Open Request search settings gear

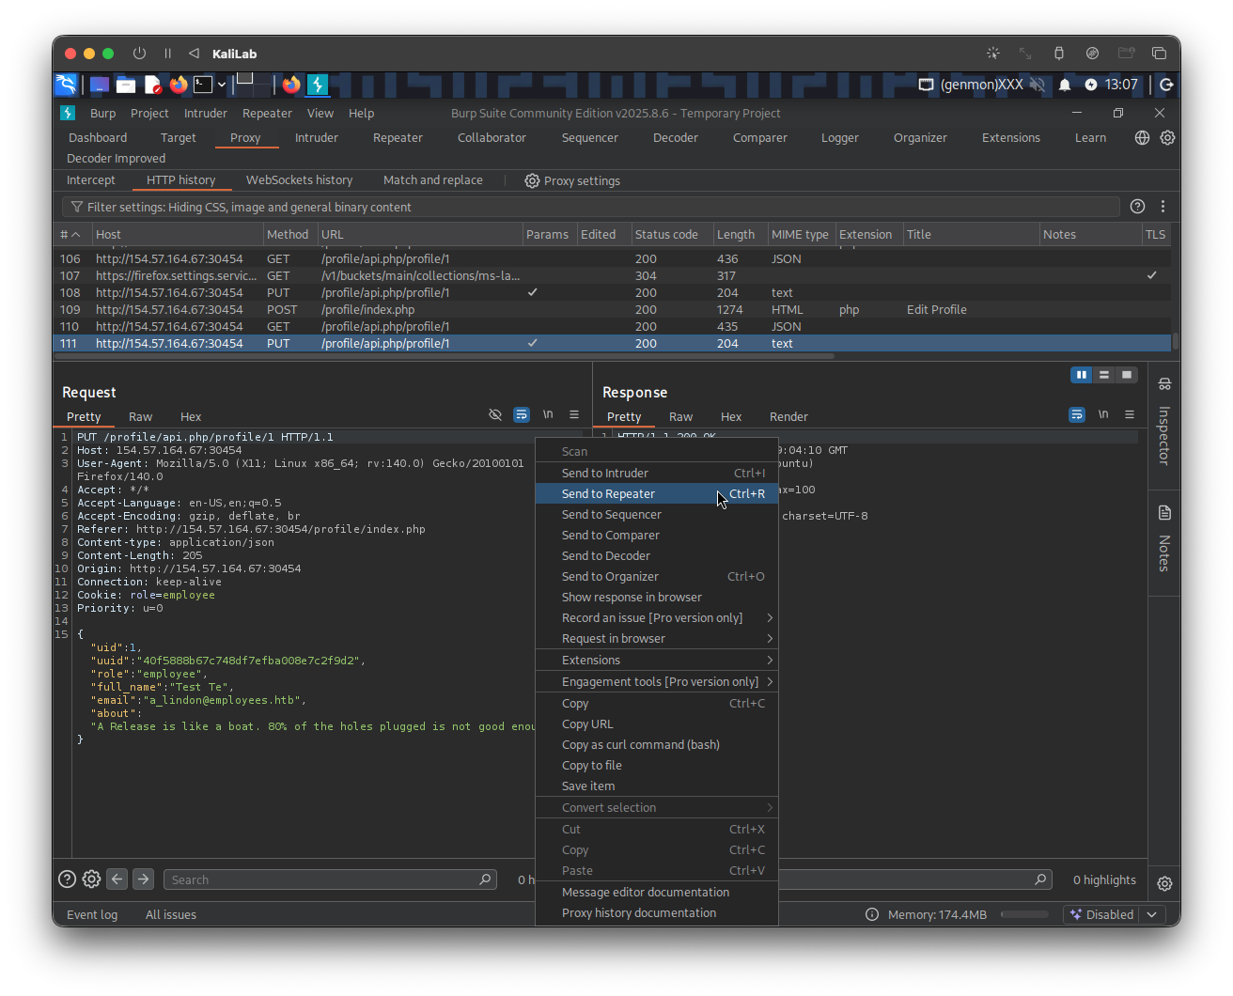(x=91, y=879)
